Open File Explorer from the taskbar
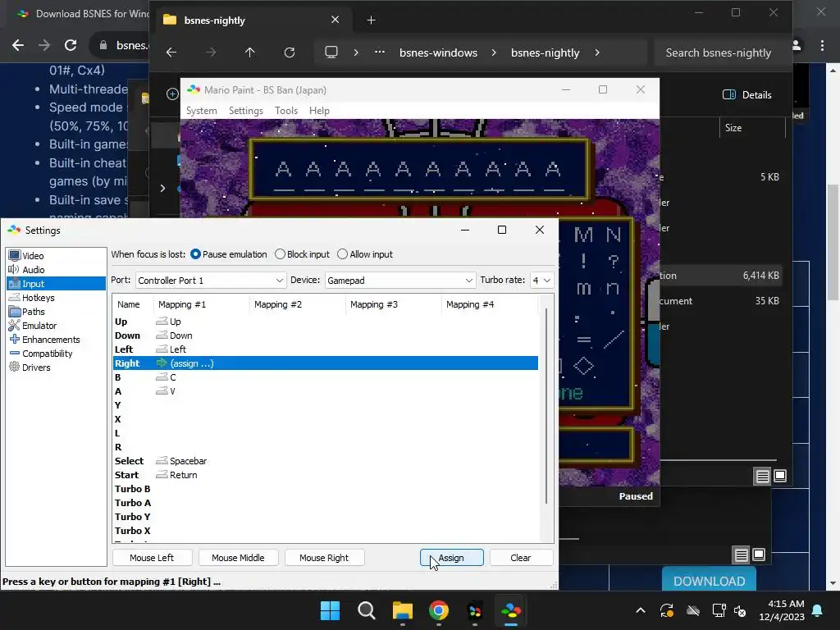This screenshot has width=840, height=630. tap(402, 610)
